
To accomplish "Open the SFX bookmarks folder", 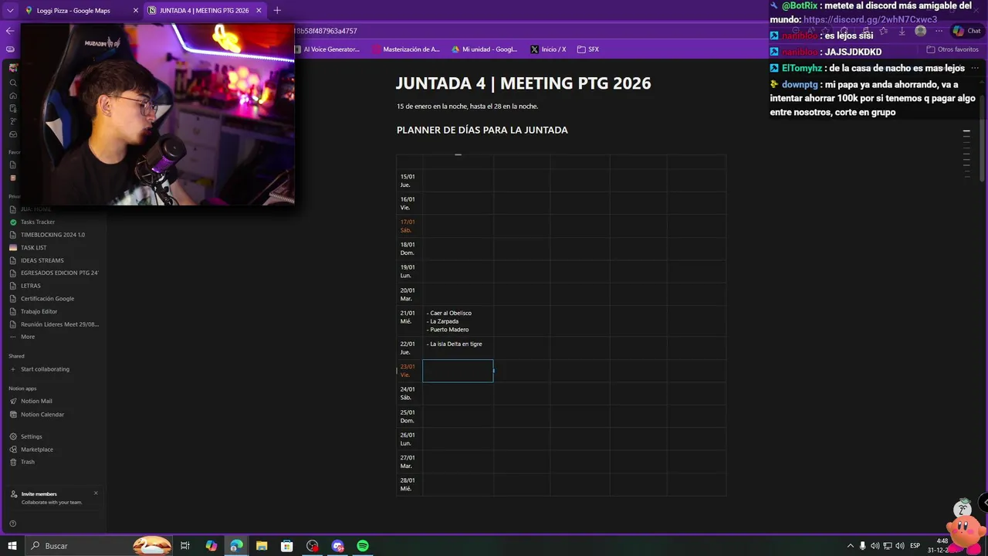I will [x=588, y=49].
